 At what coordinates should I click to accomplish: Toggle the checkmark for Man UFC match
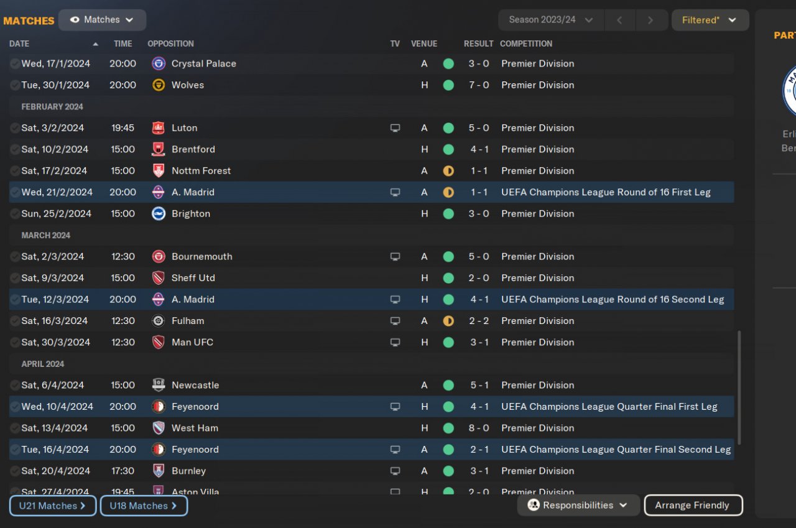click(x=15, y=343)
